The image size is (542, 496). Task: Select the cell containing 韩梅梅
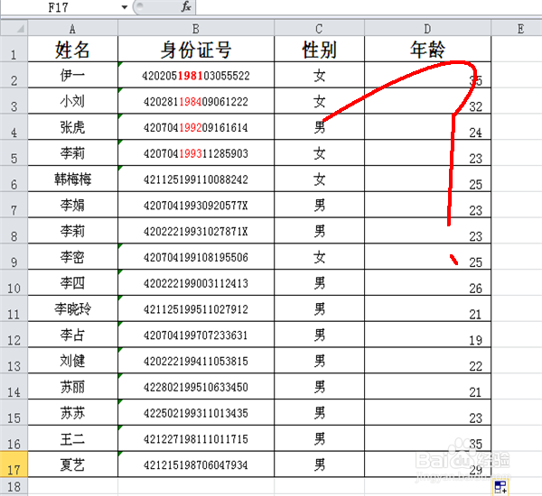pyautogui.click(x=73, y=179)
